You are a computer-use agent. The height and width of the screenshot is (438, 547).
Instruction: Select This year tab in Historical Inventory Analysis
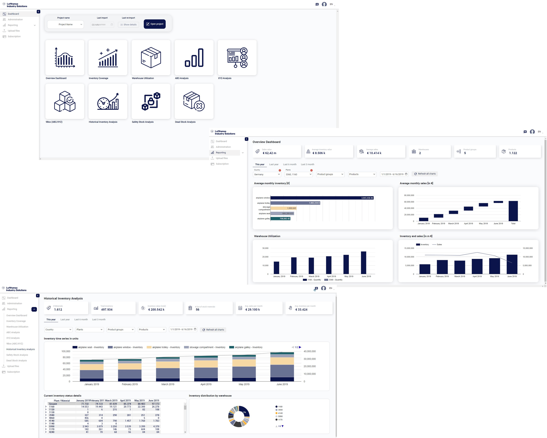[51, 319]
